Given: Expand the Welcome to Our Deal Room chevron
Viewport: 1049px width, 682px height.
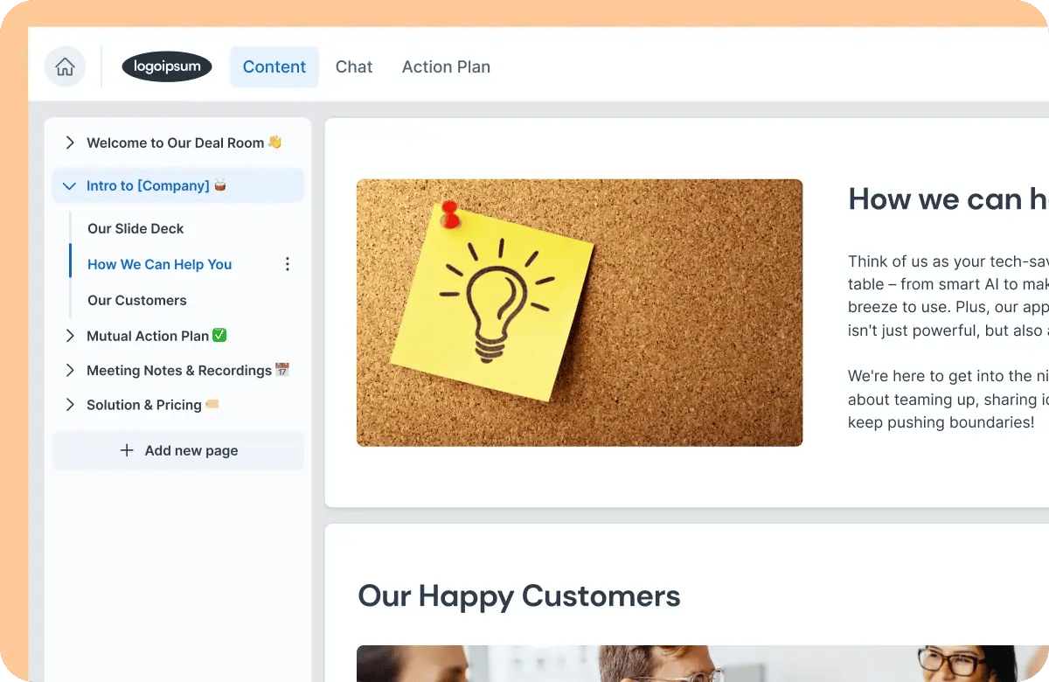Looking at the screenshot, I should coord(70,143).
